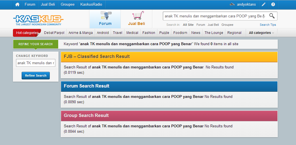Select Jual Beli search scope
Screen dimensions: 296x145
coord(213,25)
